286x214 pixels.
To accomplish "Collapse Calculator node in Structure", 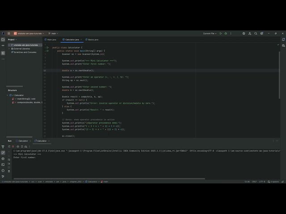I will tap(8, 95).
